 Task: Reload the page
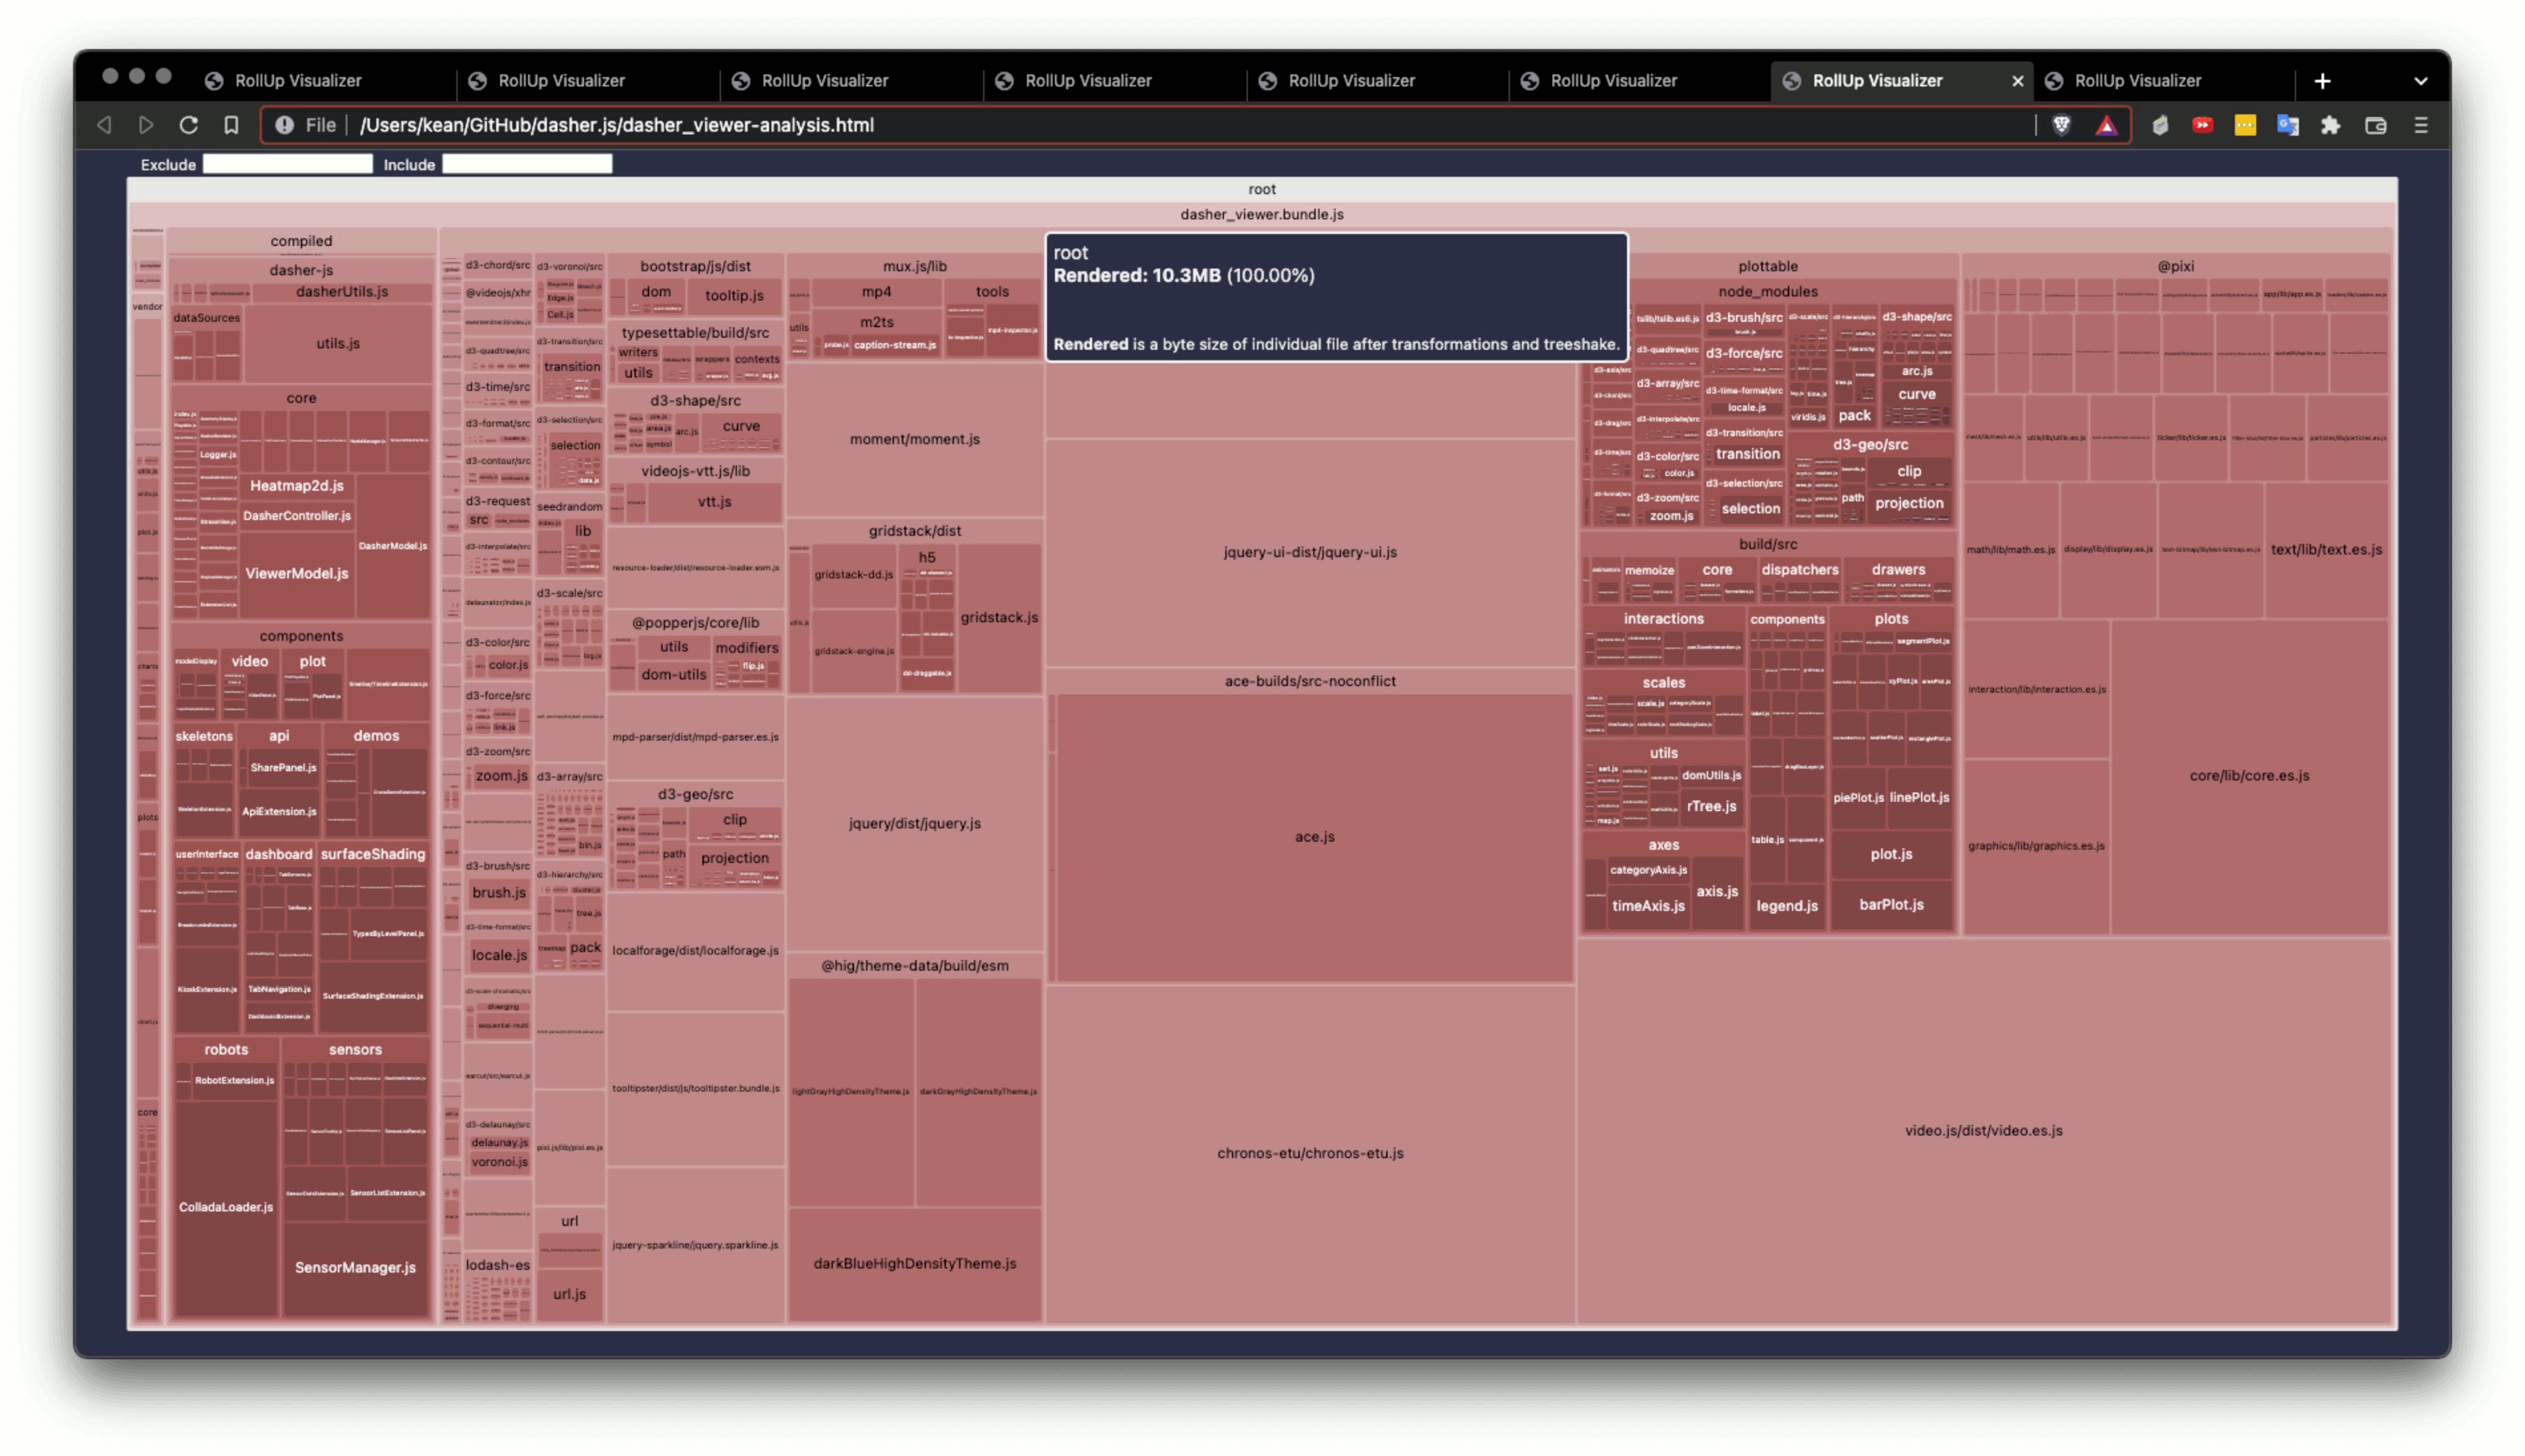[188, 125]
